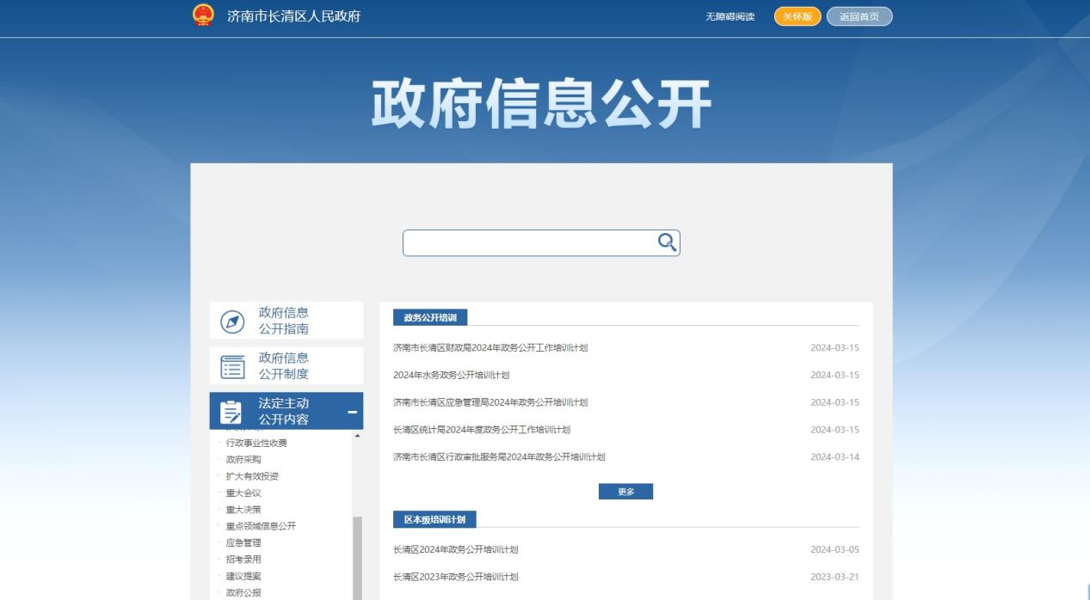Click the clipboard icon for 法定主动公开内容
The width and height of the screenshot is (1090, 600).
click(x=231, y=413)
